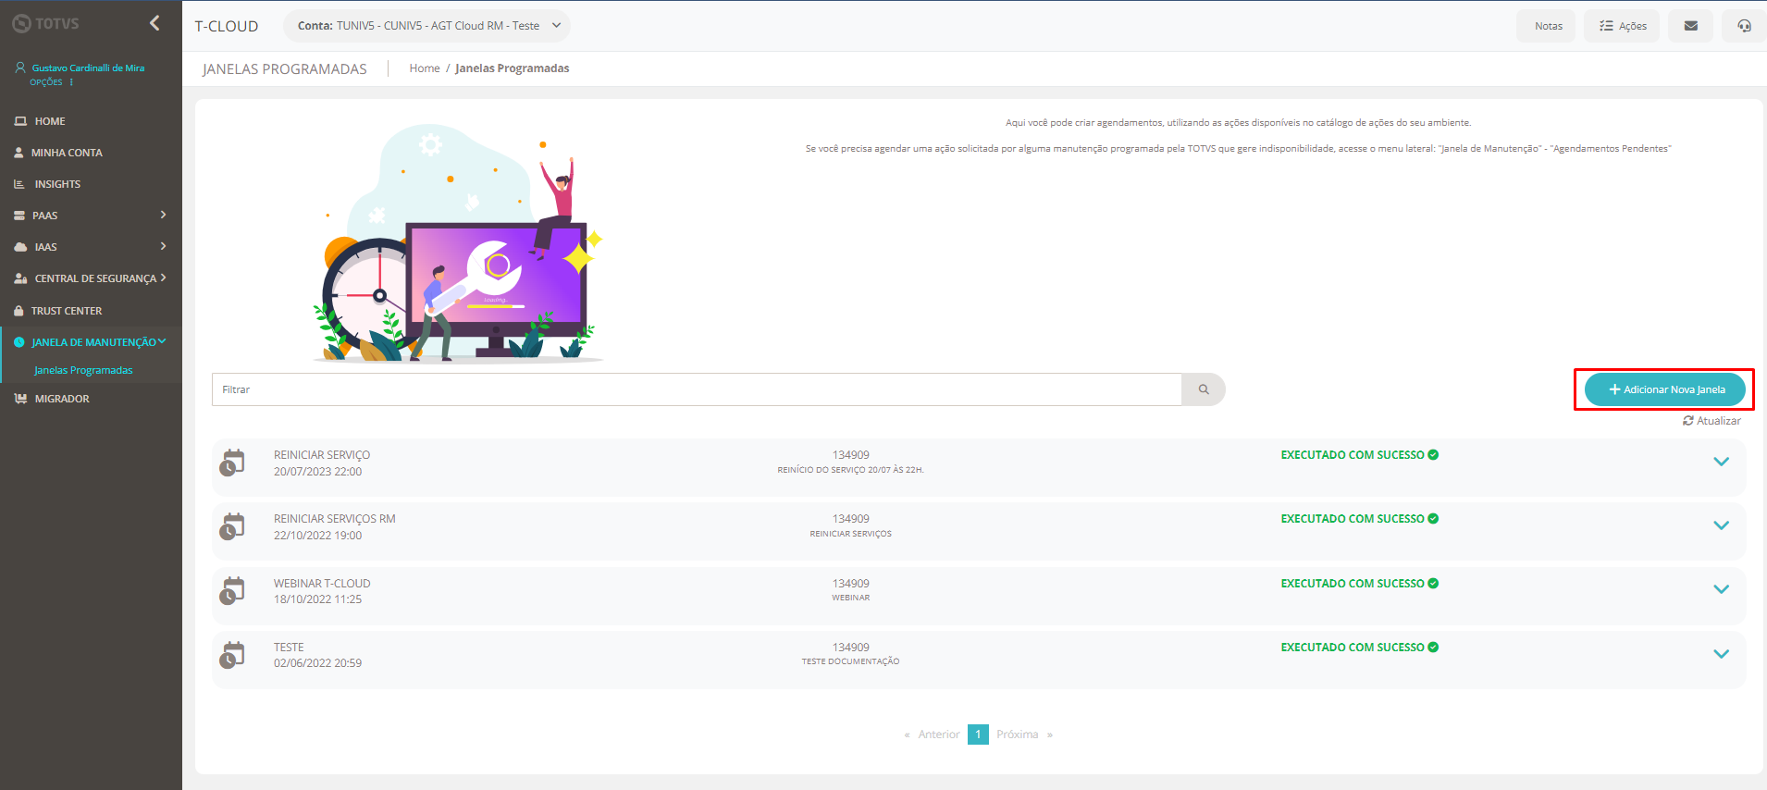Click into the Filtrar input field
This screenshot has width=1767, height=790.
tap(697, 389)
